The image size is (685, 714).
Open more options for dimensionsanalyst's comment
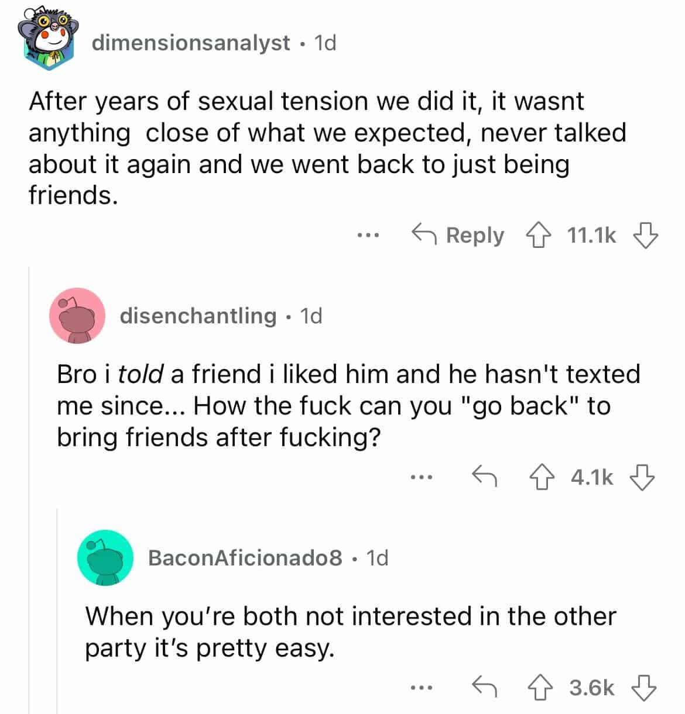(369, 236)
